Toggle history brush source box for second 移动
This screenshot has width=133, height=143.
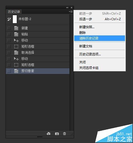pyautogui.click(x=9, y=59)
